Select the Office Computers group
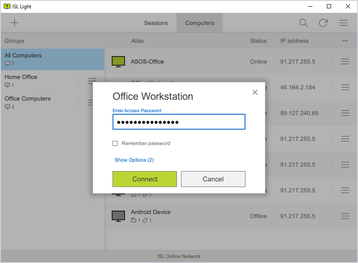The height and width of the screenshot is (263, 358). (x=38, y=102)
